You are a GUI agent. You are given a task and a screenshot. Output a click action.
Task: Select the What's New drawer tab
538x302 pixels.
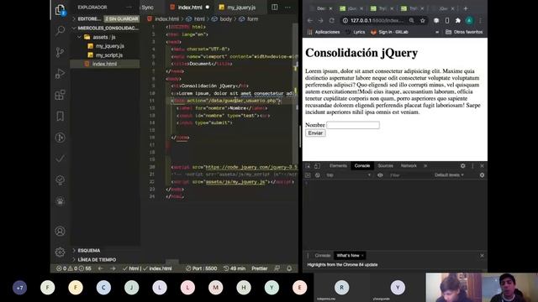tap(350, 255)
